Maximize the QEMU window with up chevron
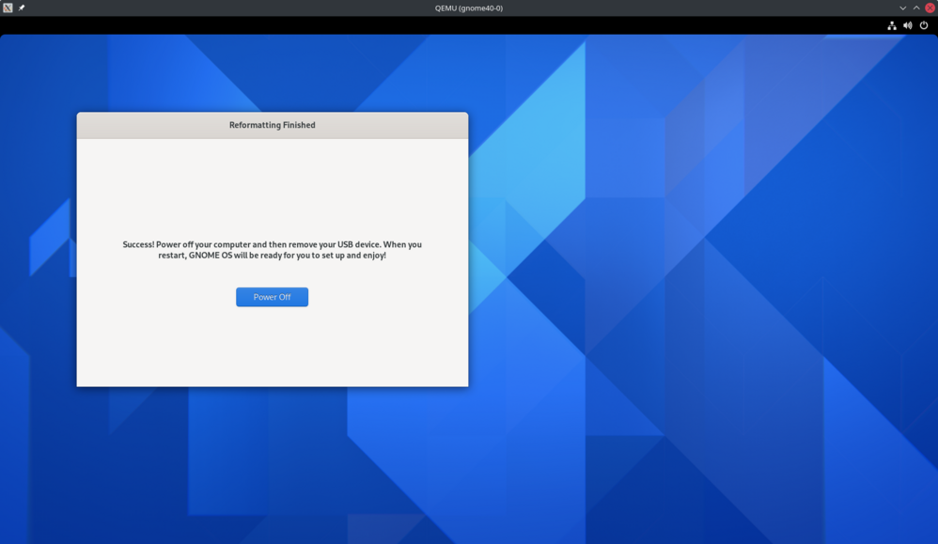Viewport: 938px width, 544px height. coord(915,8)
